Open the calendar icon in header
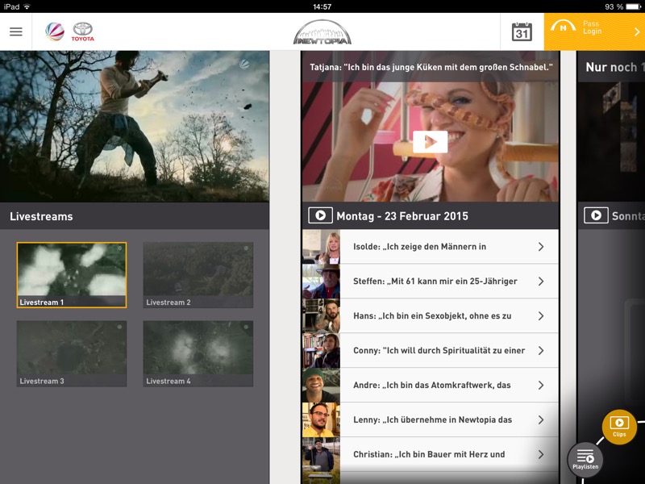 point(522,32)
